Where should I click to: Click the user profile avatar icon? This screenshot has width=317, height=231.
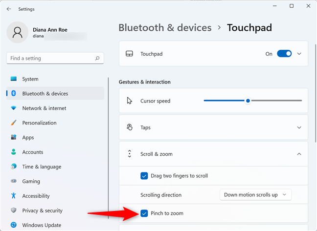point(18,32)
